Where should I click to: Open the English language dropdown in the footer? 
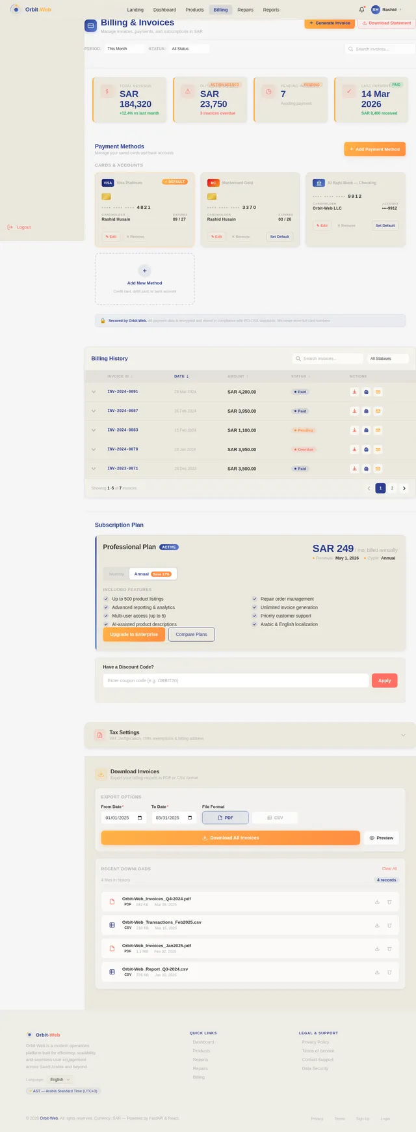click(60, 1079)
